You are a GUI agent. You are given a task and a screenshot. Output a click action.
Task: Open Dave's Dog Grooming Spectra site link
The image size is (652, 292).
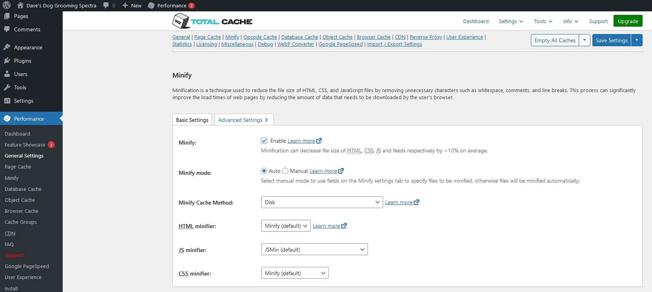tap(61, 5)
